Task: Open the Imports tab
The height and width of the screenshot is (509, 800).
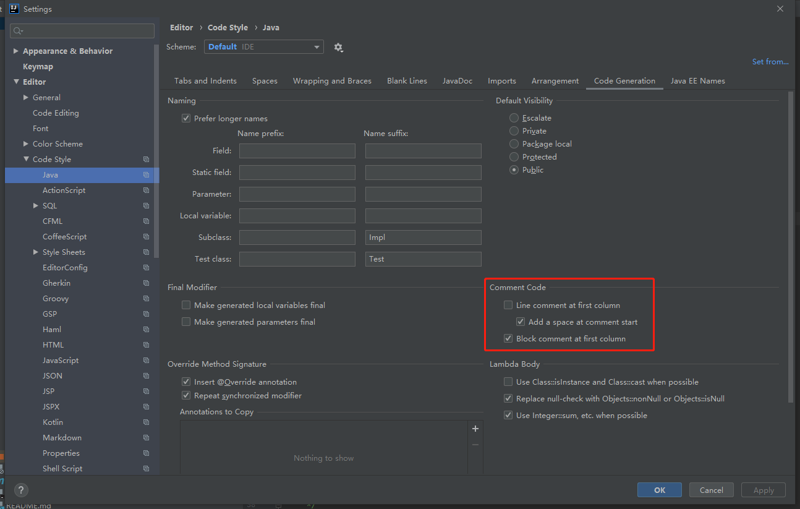Action: pos(502,81)
